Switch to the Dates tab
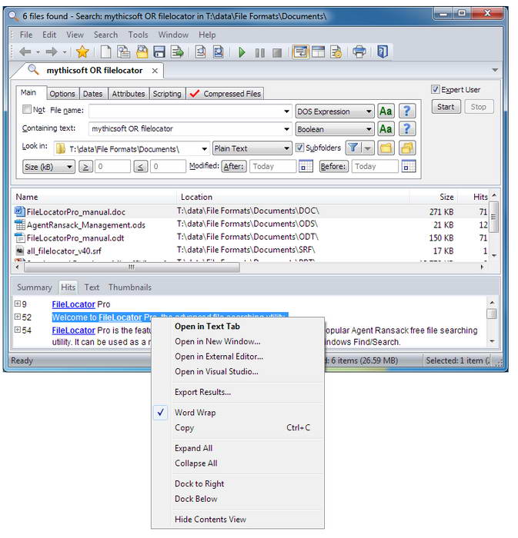The height and width of the screenshot is (538, 518). pos(92,94)
